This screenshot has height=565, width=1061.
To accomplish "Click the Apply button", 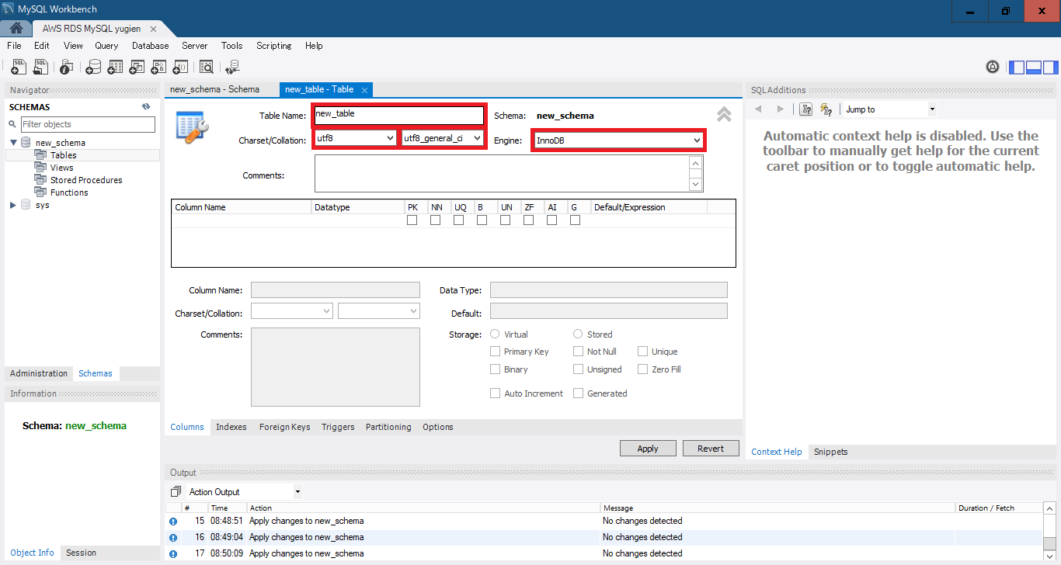I will 648,449.
